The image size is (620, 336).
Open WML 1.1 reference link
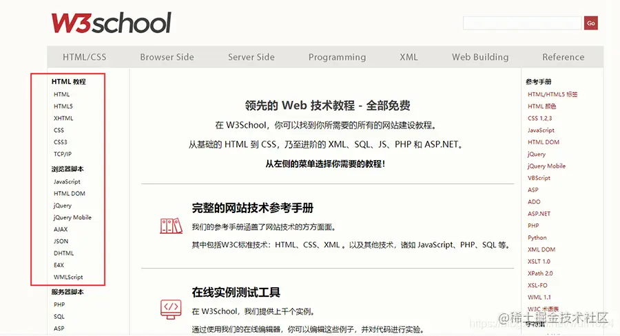click(539, 297)
